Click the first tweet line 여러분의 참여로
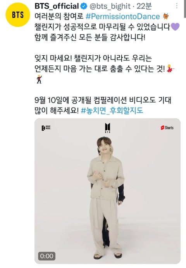186x268 pixels. [59, 17]
